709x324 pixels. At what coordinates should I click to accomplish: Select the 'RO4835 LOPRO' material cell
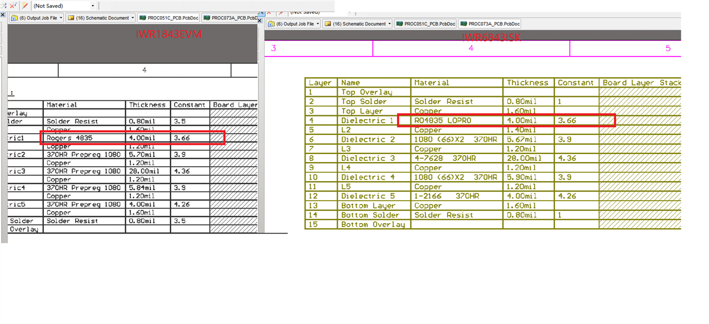click(457, 120)
